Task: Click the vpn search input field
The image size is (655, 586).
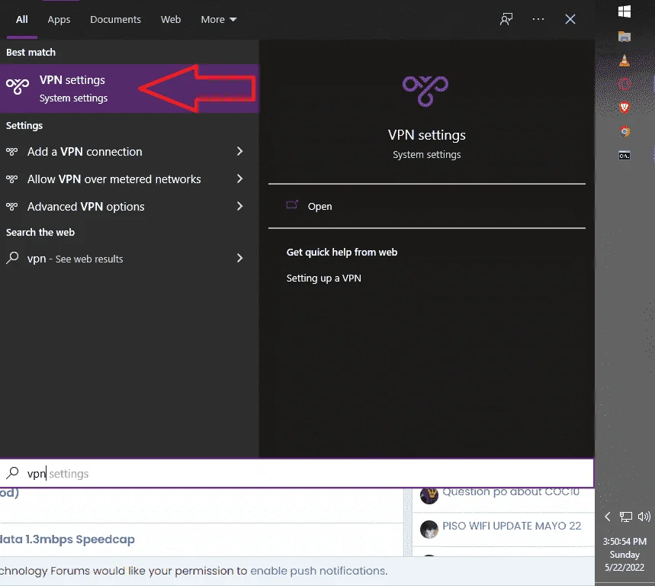Action: (x=297, y=473)
